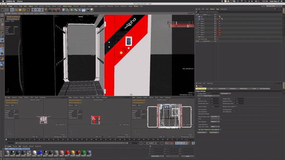Add a Light object
The height and width of the screenshot is (160, 285).
pos(92,10)
